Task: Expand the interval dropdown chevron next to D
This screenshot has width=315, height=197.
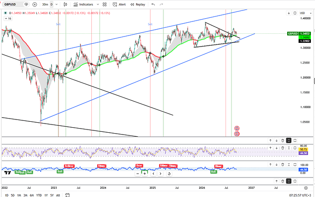Action: pyautogui.click(x=57, y=4)
